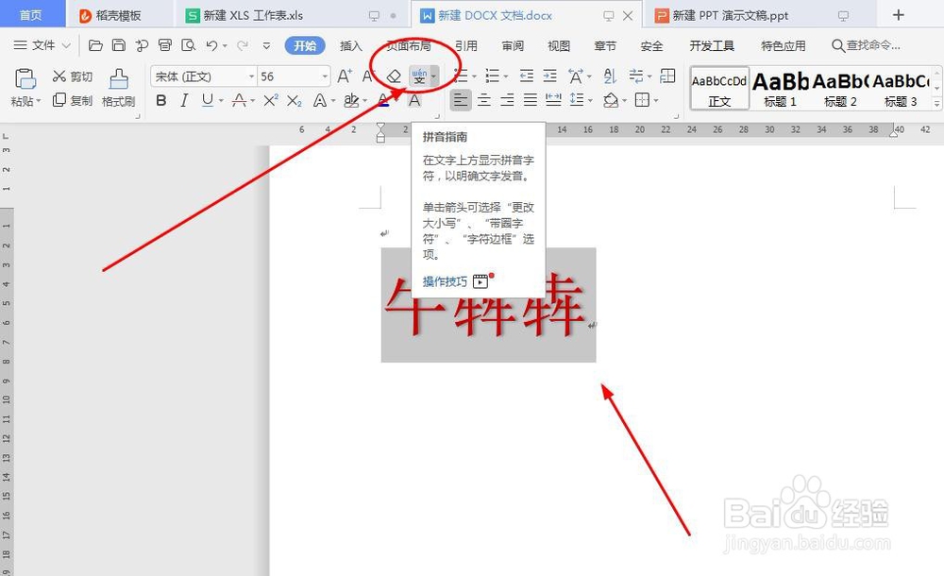Switch to the 插入 ribbon tab
The height and width of the screenshot is (576, 944).
tap(349, 44)
